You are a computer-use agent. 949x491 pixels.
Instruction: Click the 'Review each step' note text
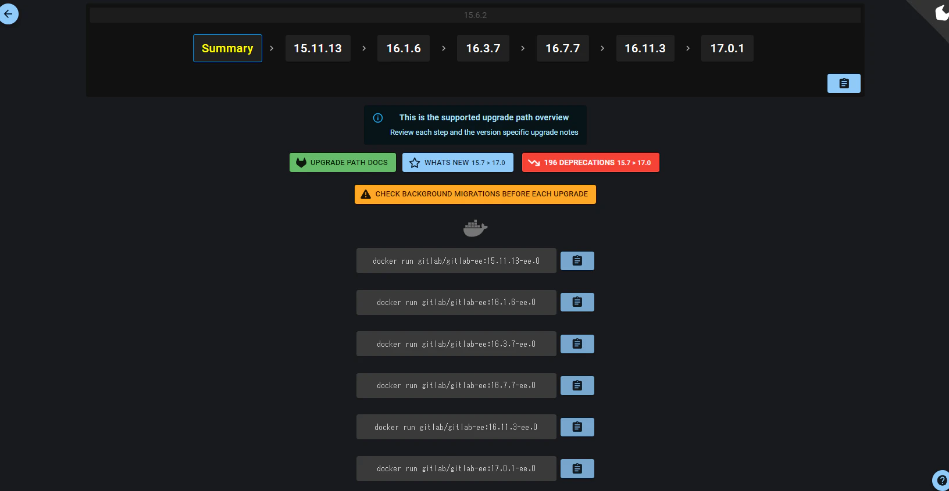[x=484, y=132]
